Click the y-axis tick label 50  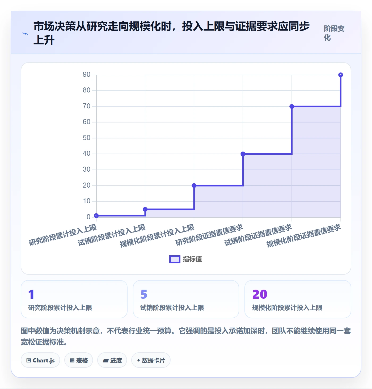coord(87,138)
